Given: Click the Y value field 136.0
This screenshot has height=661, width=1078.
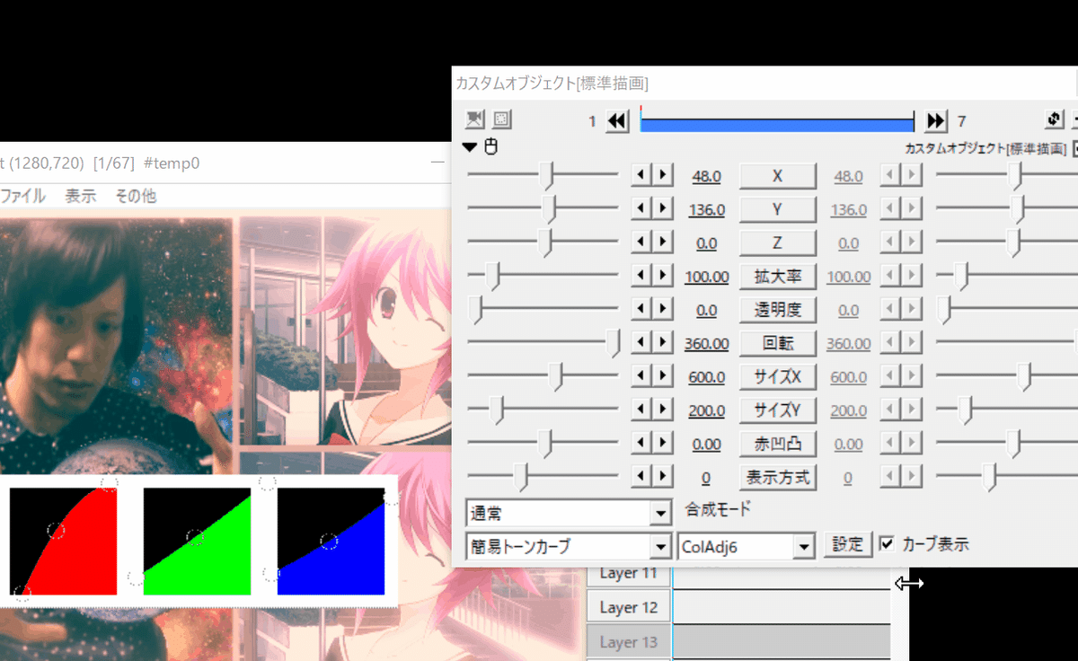Looking at the screenshot, I should click(706, 209).
